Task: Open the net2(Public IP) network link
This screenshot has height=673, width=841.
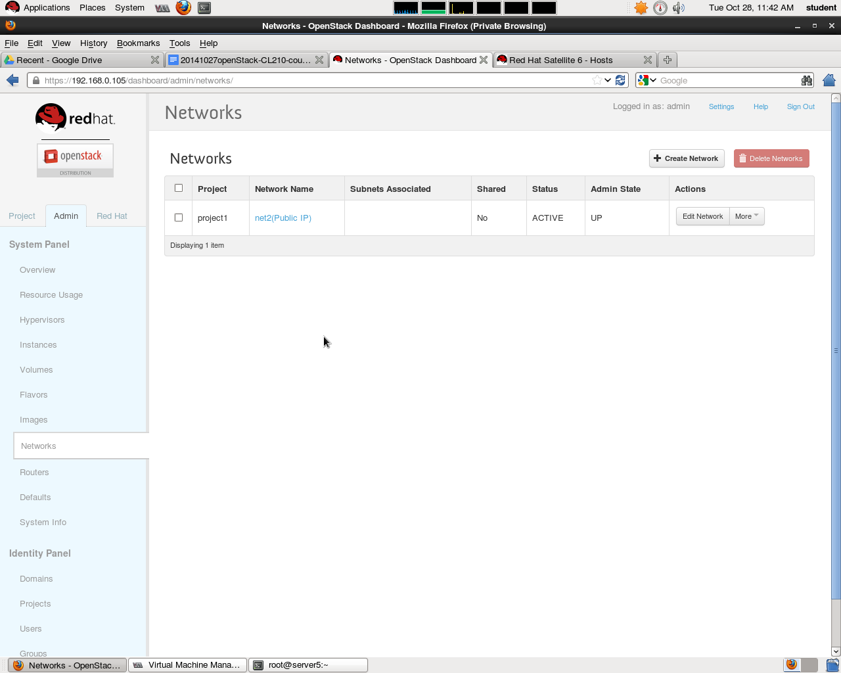Action: click(x=283, y=218)
